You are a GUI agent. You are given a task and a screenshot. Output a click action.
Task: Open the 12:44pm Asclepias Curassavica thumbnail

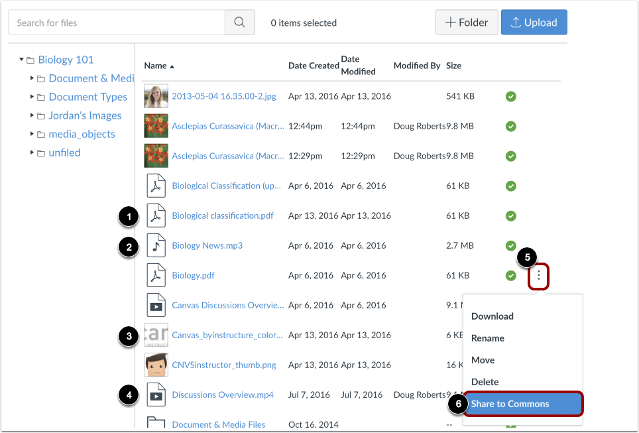tap(156, 126)
